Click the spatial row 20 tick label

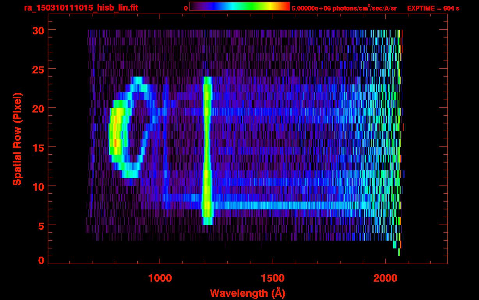[39, 108]
